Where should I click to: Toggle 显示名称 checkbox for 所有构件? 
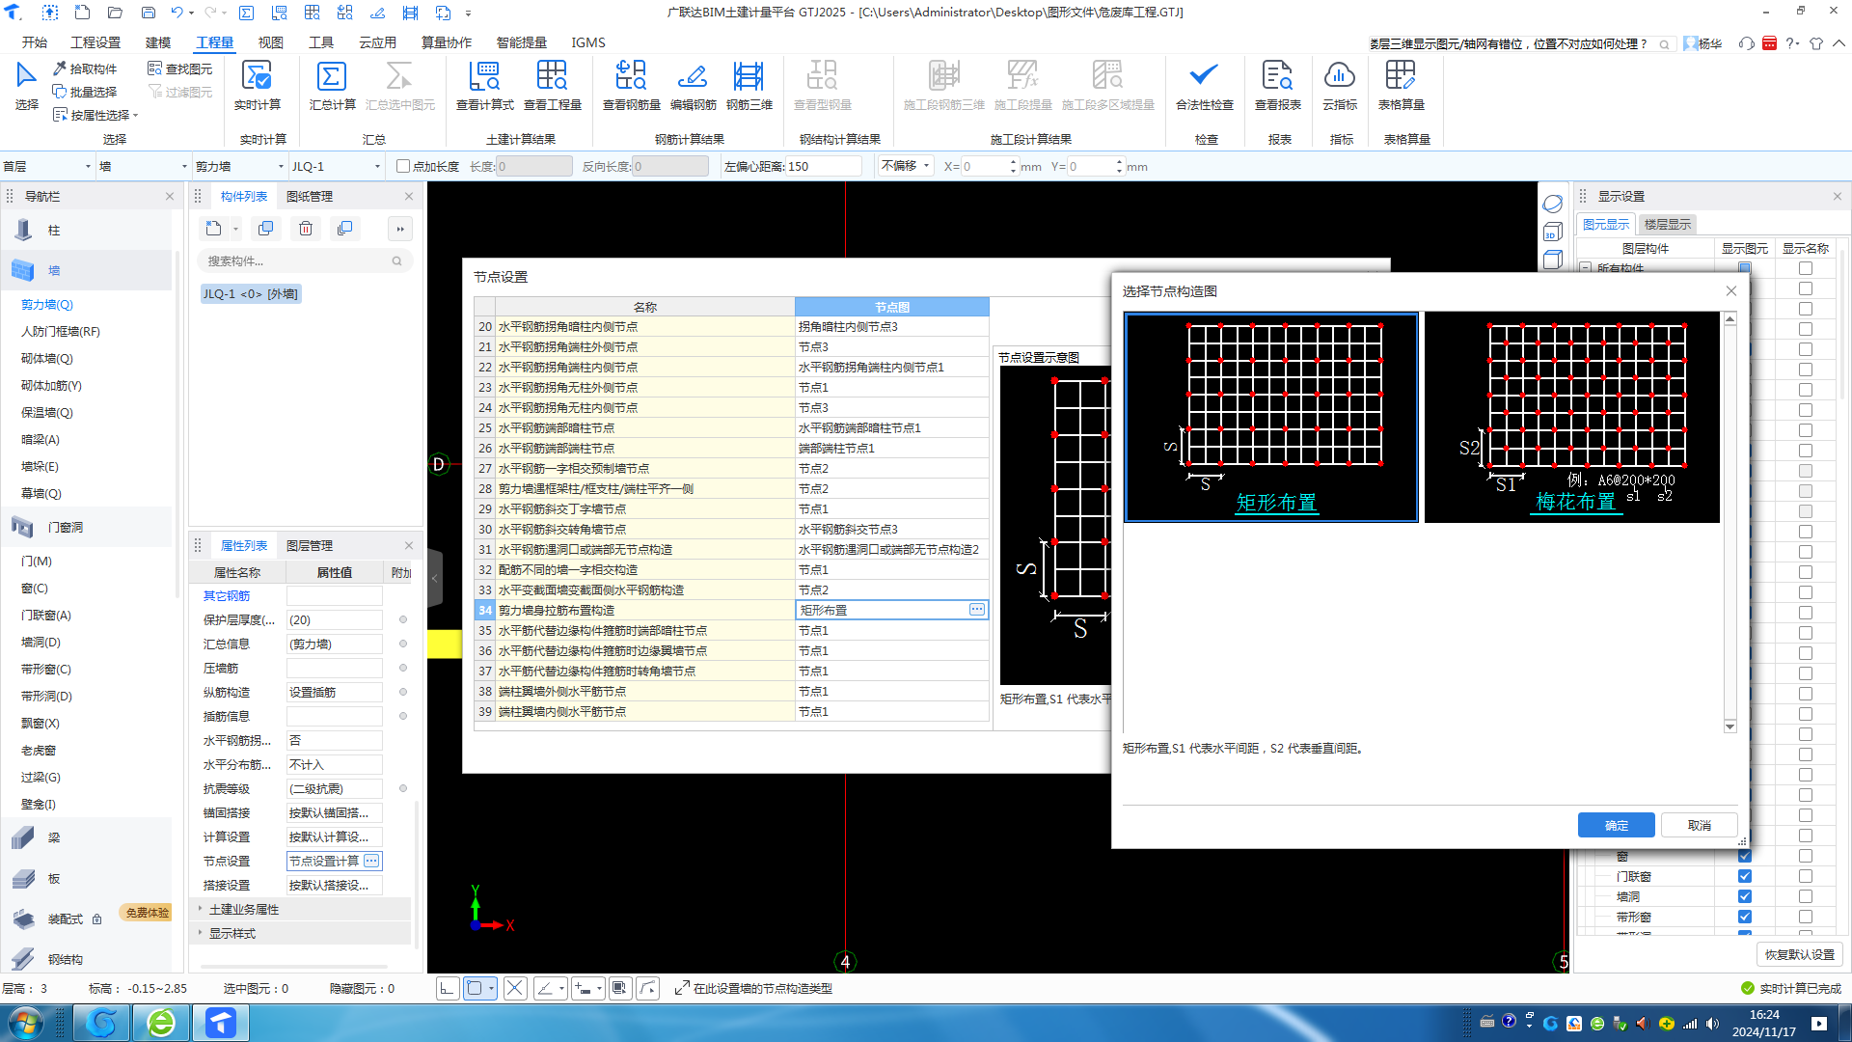[x=1805, y=268]
